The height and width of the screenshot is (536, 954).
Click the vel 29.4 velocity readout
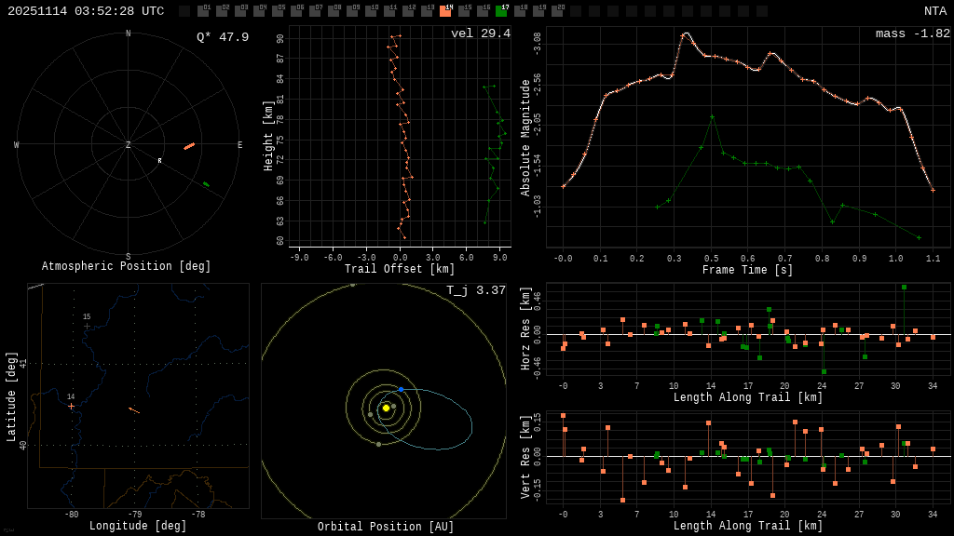480,33
